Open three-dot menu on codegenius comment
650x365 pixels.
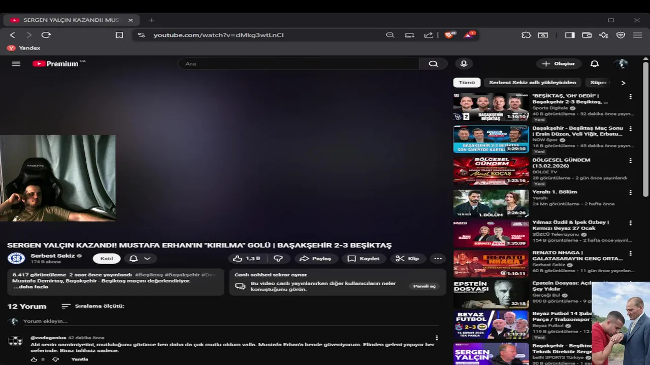pyautogui.click(x=437, y=338)
